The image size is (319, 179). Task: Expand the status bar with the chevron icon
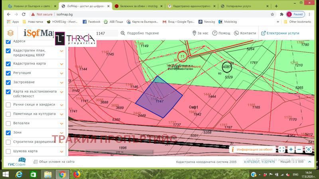[x=310, y=162]
